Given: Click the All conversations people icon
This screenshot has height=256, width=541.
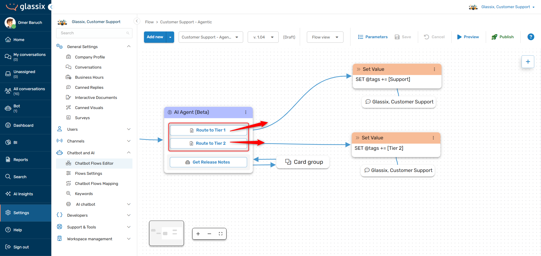Looking at the screenshot, I should pyautogui.click(x=8, y=91).
